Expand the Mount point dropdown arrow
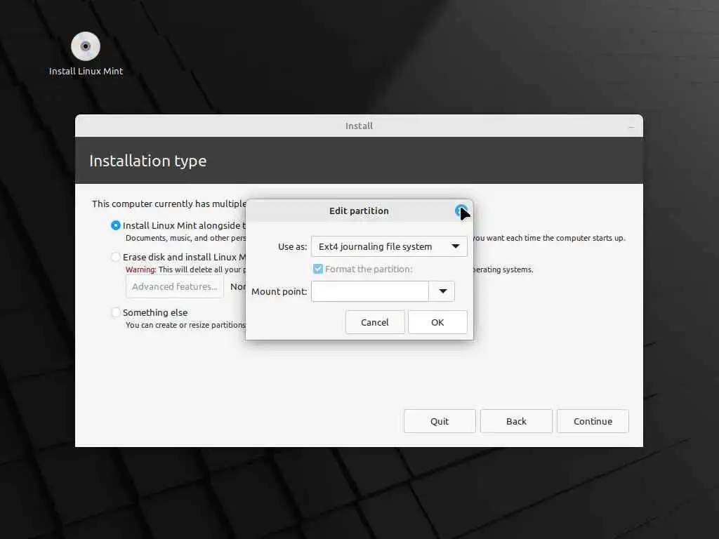Screen dimensions: 719x539 click(x=442, y=291)
